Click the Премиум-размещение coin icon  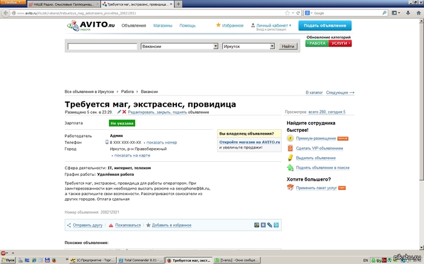pyautogui.click(x=290, y=138)
